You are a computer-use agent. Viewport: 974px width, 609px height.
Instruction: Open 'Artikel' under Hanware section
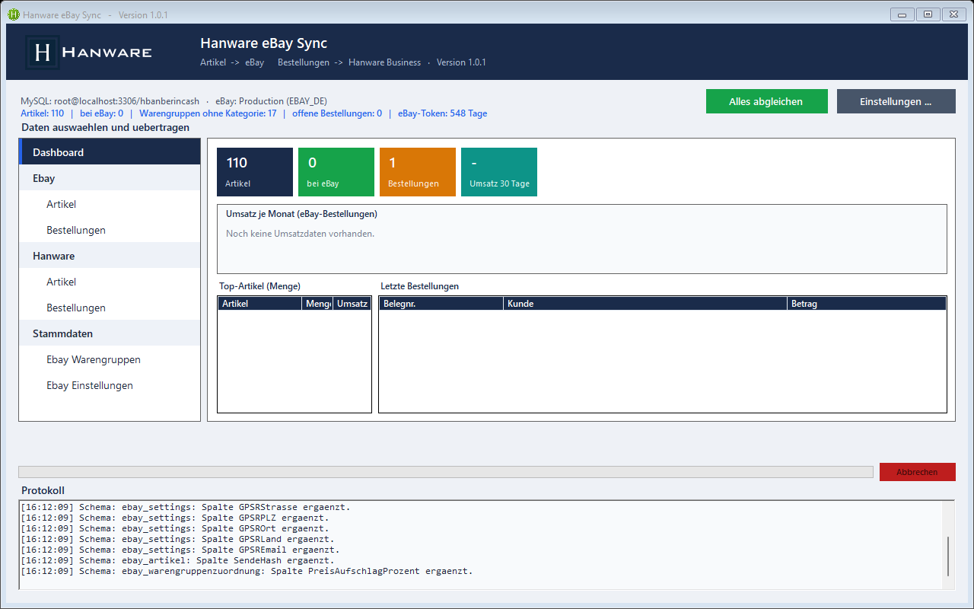(110, 282)
